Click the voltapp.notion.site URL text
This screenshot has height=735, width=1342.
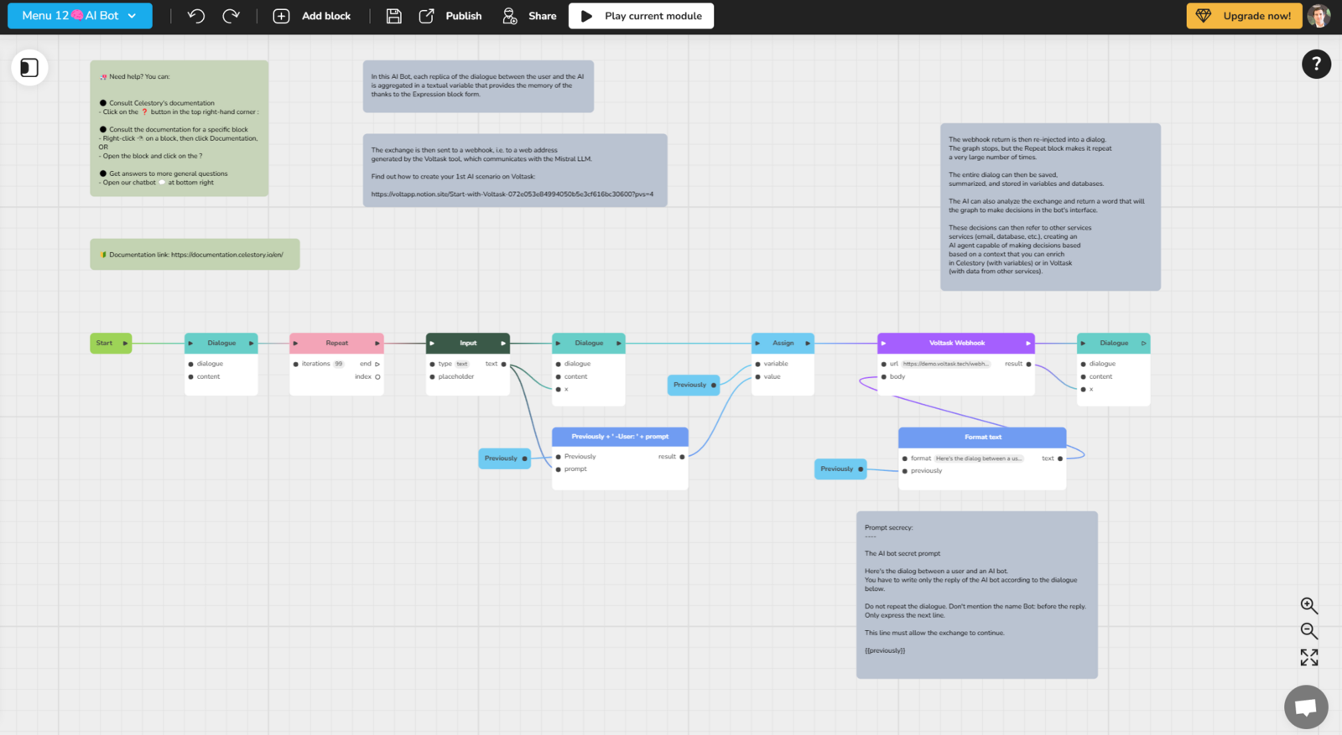pos(512,194)
